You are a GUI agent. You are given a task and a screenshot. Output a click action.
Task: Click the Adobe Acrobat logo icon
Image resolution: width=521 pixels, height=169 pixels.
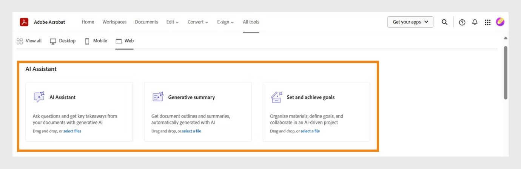24,22
